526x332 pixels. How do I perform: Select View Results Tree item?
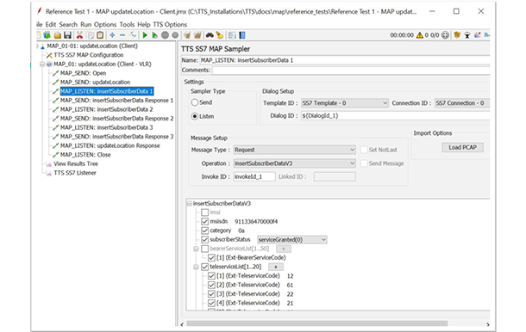tap(76, 163)
